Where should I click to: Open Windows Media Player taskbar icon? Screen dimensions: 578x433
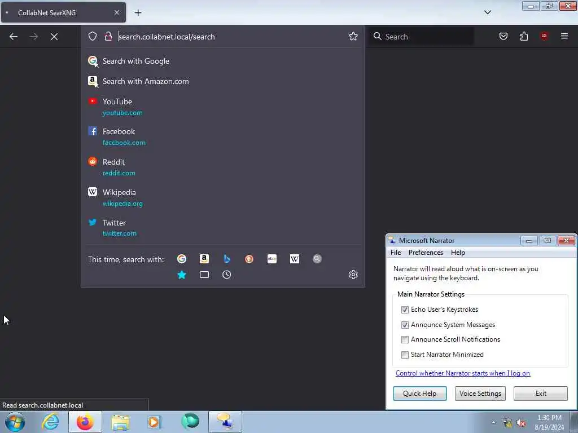click(x=154, y=422)
